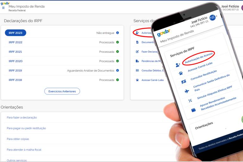This screenshot has height=162, width=243.
Task: Open the desktop Acessar Carnê-Leão link
Action: click(153, 80)
